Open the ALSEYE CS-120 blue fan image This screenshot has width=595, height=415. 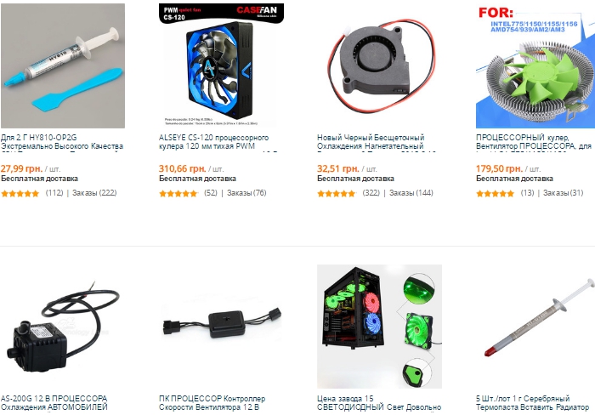(221, 65)
